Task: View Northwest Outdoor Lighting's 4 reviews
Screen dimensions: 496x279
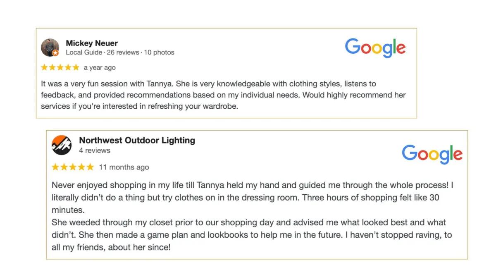Action: [95, 150]
